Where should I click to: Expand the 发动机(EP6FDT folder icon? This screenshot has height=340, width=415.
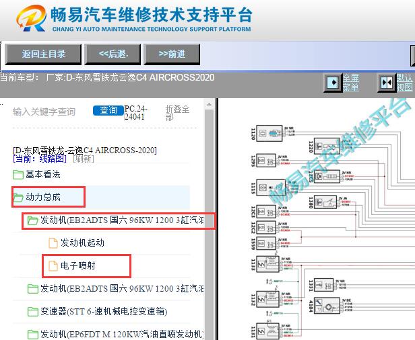tap(32, 335)
